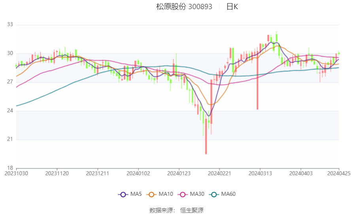
Task: Toggle the MA30 legend series
Action: pyautogui.click(x=191, y=194)
